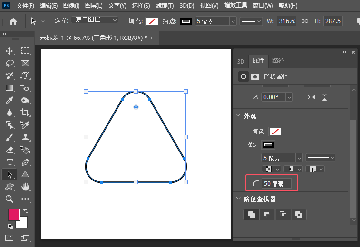Open the 编辑(E) menu
The width and height of the screenshot is (360, 247).
tap(49, 6)
